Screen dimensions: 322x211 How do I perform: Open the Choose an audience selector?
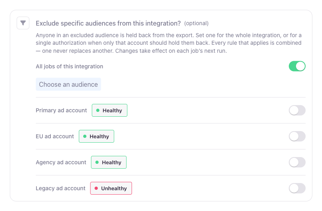[x=68, y=84]
